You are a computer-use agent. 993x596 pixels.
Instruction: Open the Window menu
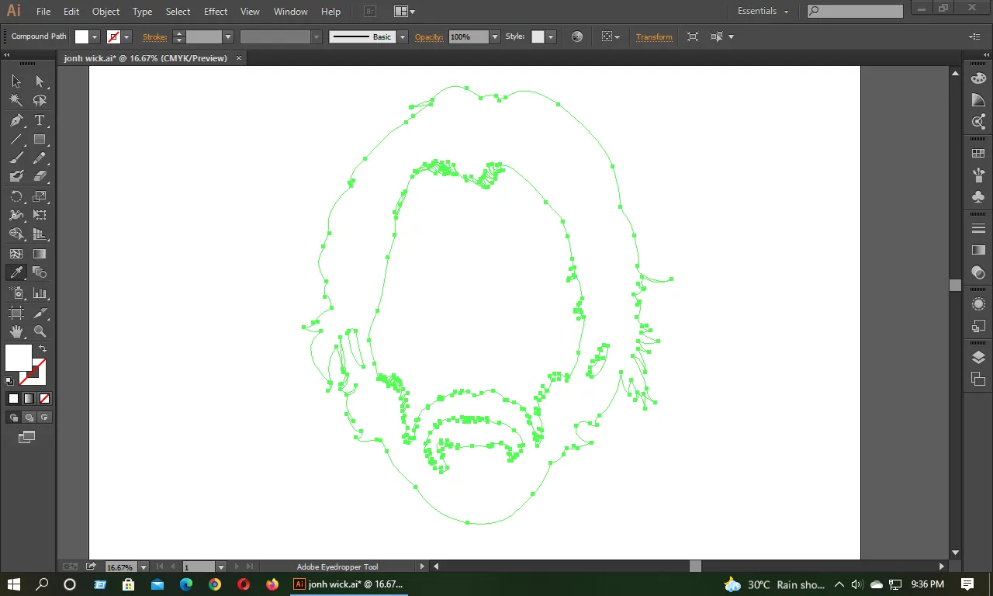291,12
